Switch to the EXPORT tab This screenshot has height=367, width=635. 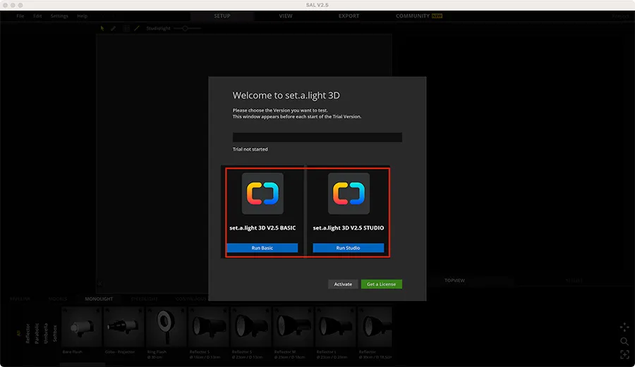[349, 16]
